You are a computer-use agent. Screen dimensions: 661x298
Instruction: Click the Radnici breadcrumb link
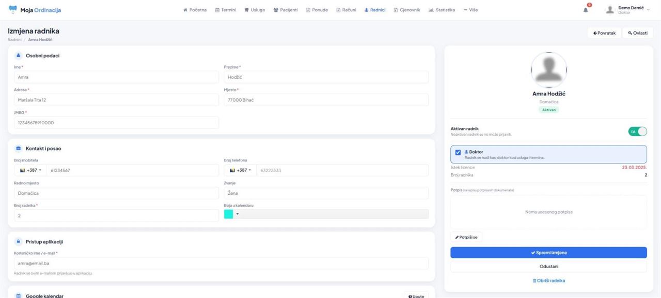coord(14,40)
